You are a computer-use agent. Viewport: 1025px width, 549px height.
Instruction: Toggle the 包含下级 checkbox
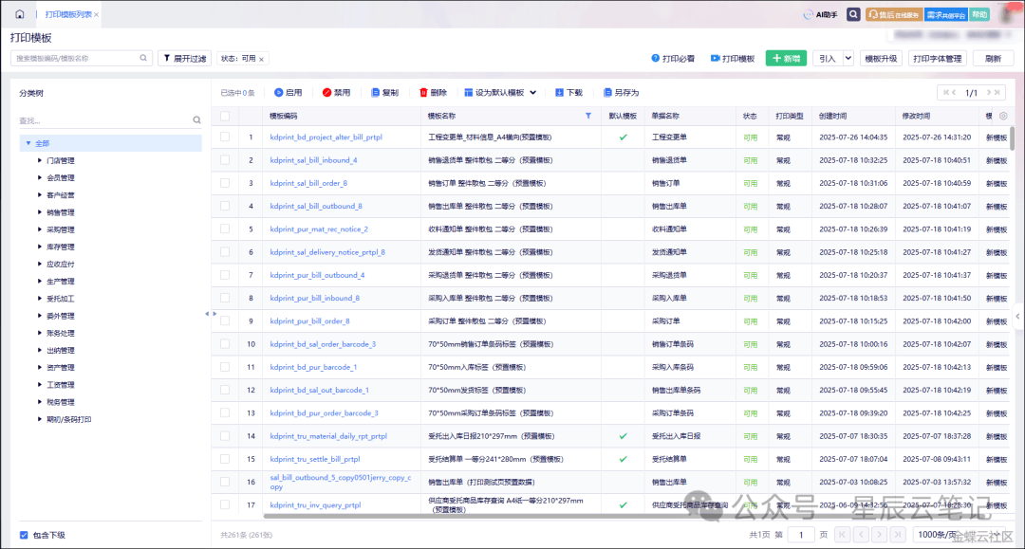coord(24,535)
